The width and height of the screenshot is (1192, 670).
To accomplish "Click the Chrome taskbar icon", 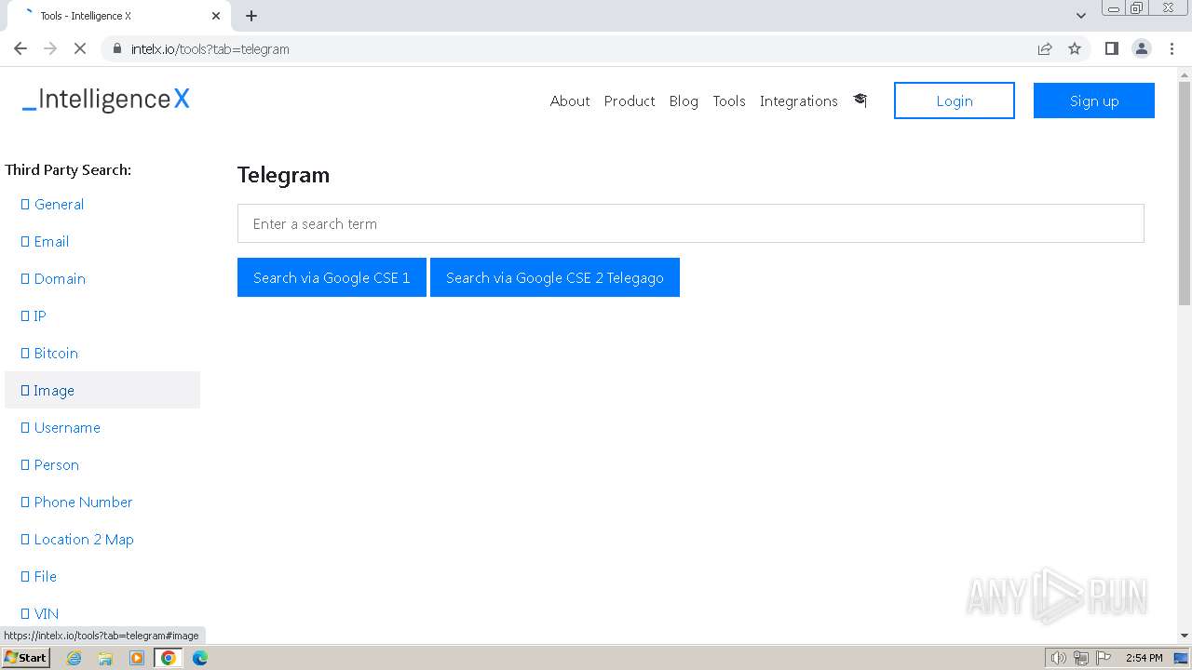I will click(x=169, y=658).
